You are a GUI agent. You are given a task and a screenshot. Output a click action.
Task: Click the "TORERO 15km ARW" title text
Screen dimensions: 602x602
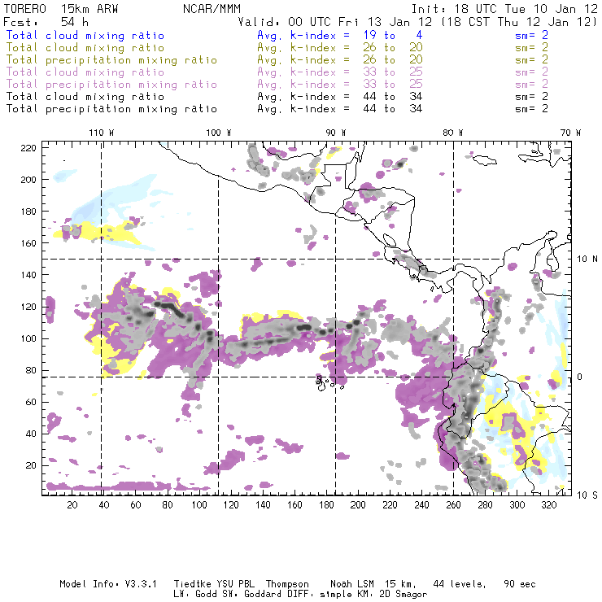tap(61, 9)
